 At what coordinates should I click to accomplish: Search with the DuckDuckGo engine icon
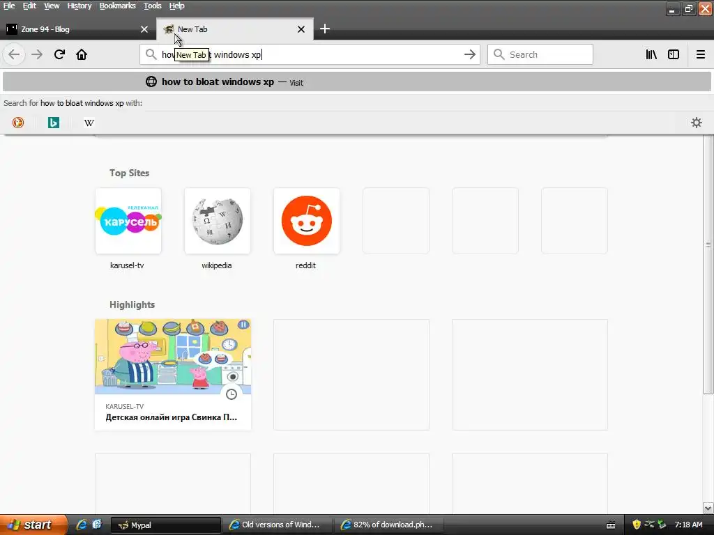18,123
